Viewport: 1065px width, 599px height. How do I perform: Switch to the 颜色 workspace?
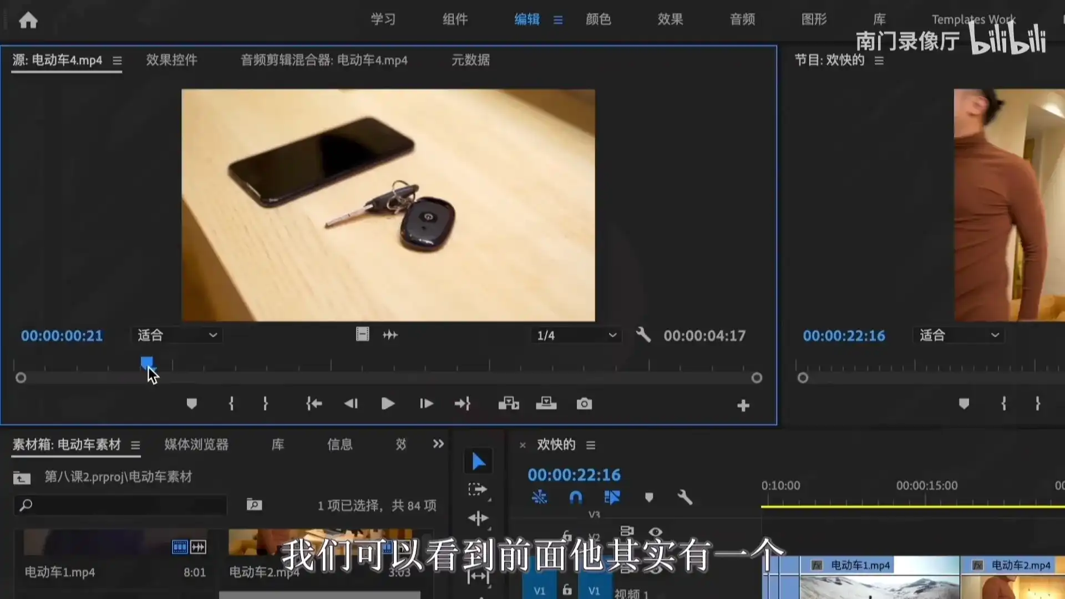pos(598,19)
